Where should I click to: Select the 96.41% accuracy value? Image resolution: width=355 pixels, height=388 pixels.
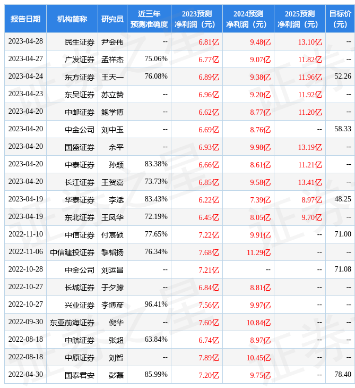(x=156, y=304)
